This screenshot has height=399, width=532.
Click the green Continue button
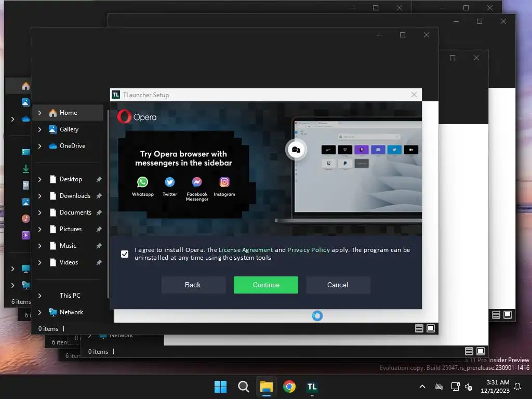click(265, 285)
